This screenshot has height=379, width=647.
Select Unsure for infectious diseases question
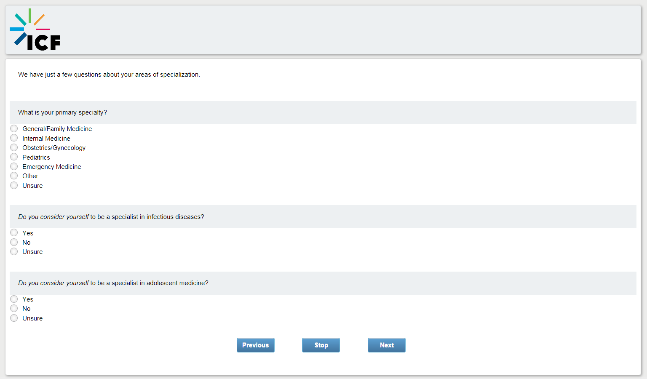pos(14,251)
